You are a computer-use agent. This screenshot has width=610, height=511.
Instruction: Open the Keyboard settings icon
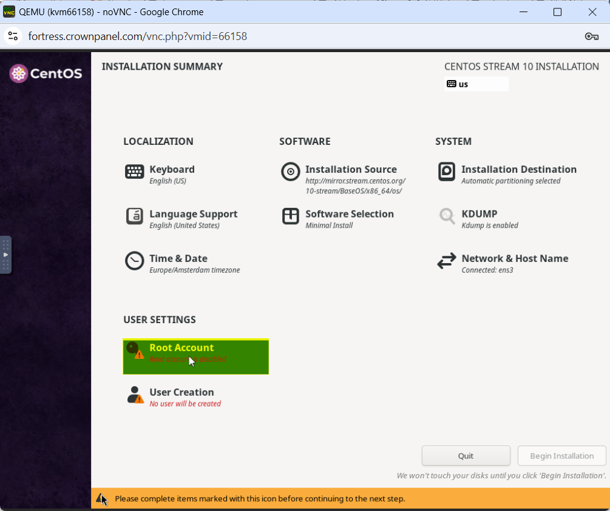pyautogui.click(x=135, y=172)
